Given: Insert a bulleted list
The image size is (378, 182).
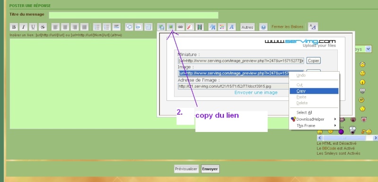Looking at the screenshot, I should click(97, 27).
